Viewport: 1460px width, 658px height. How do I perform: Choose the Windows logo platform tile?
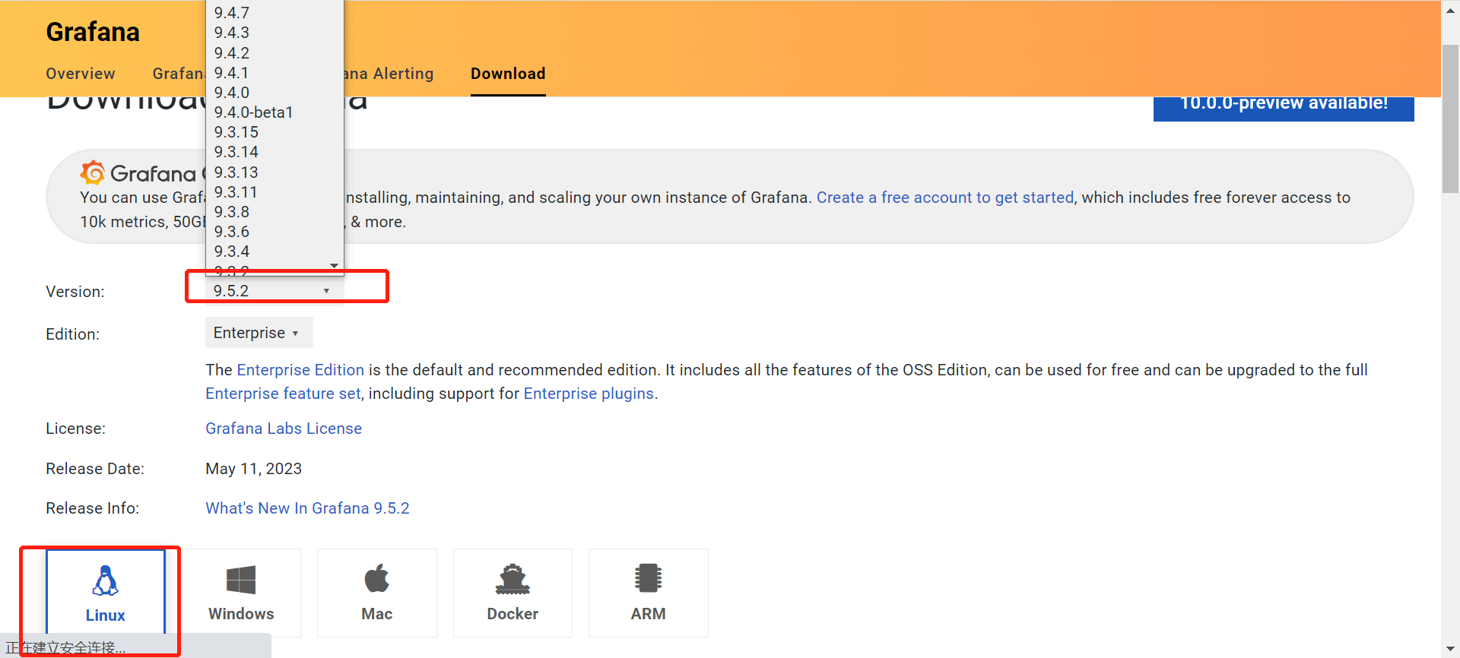click(241, 581)
